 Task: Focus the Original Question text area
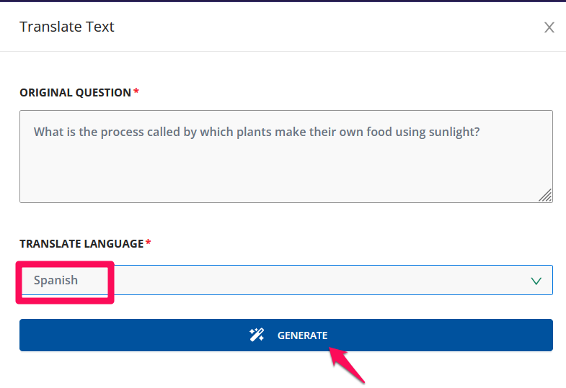286,156
